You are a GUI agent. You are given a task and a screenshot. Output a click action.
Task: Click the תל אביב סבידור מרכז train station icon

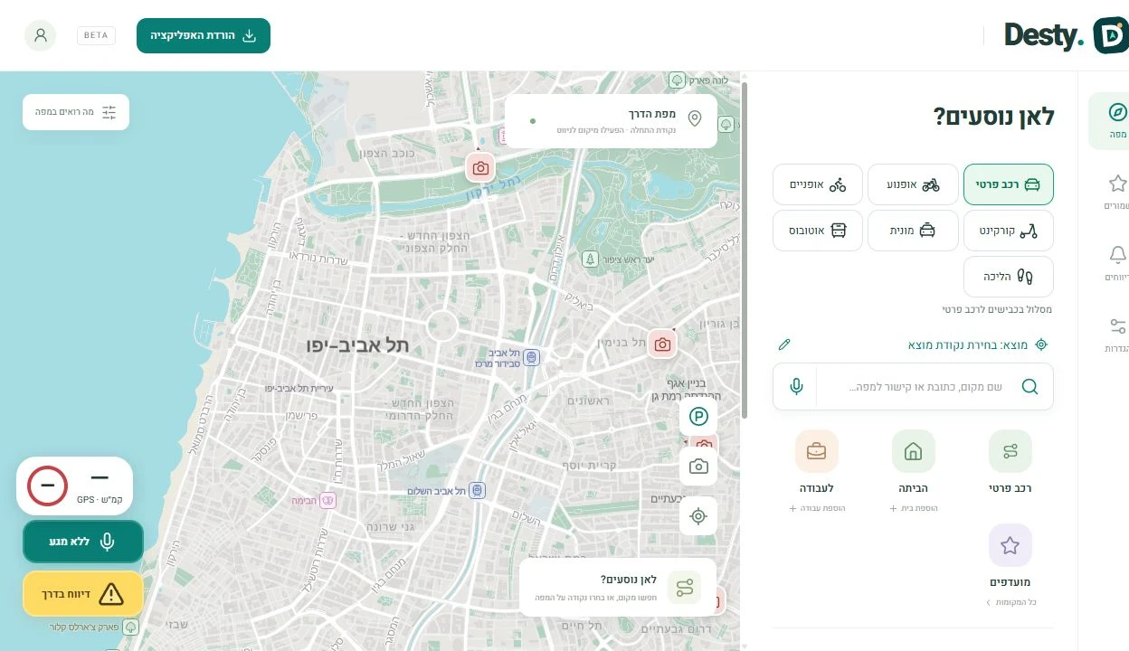(x=532, y=357)
